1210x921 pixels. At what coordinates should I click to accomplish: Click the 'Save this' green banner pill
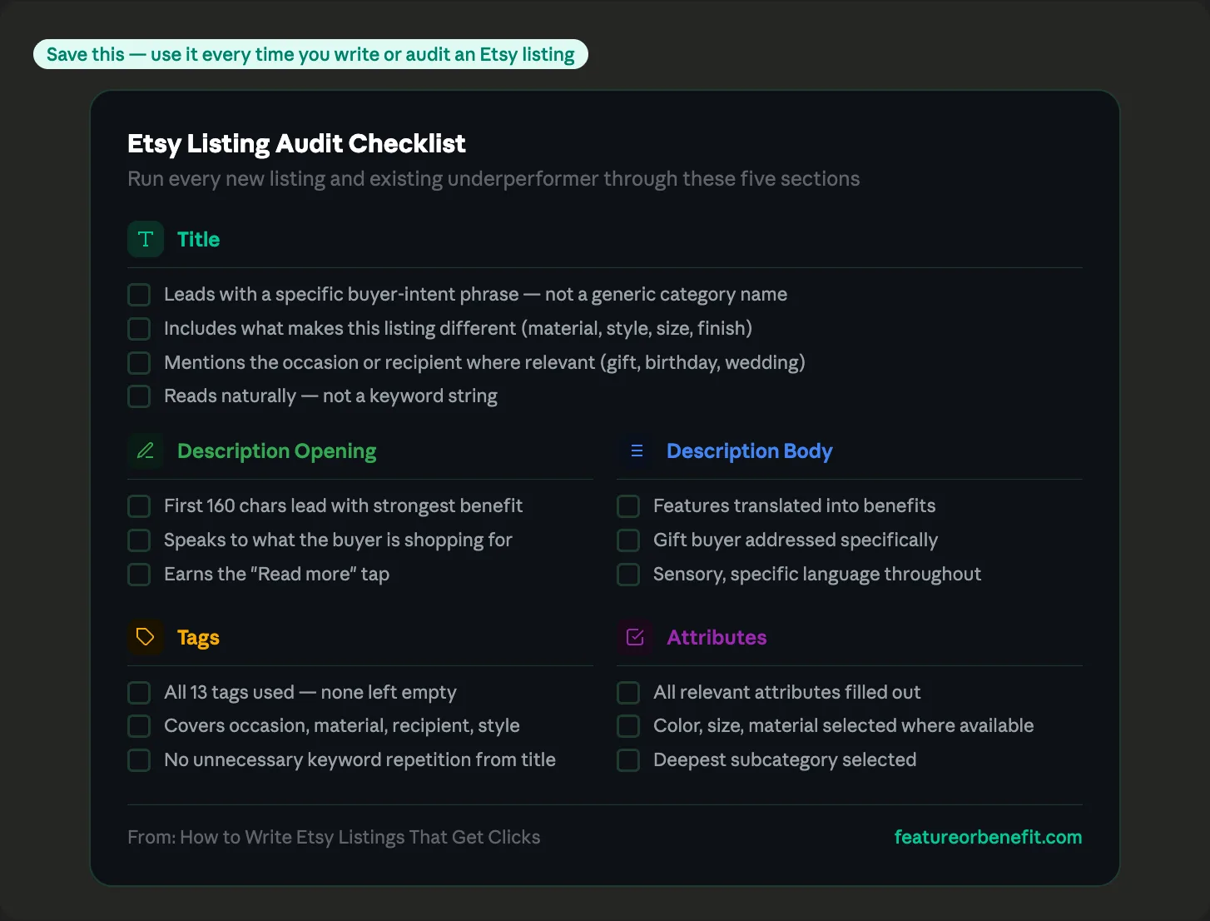pyautogui.click(x=310, y=54)
